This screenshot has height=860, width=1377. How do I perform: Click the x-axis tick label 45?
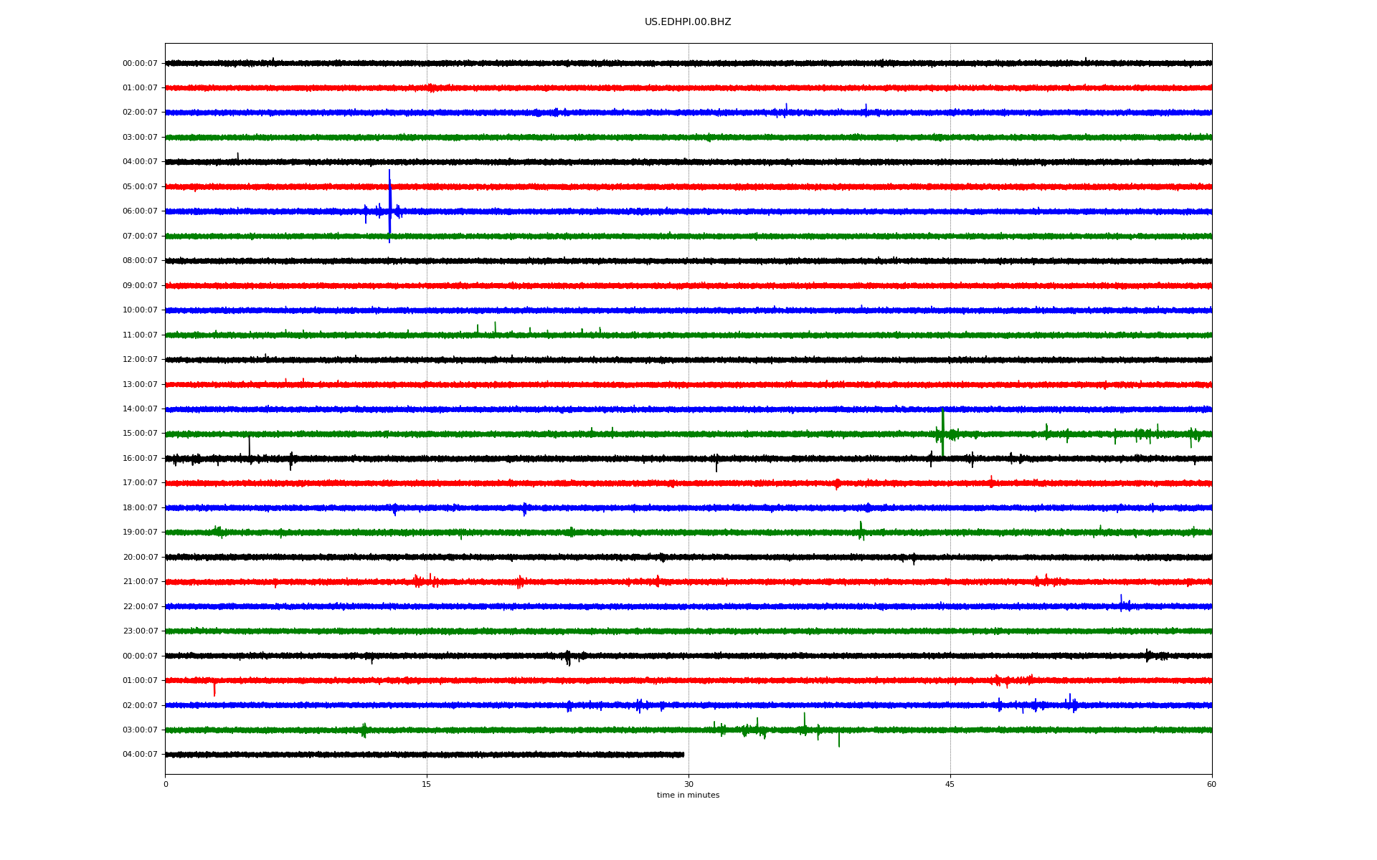[x=950, y=784]
